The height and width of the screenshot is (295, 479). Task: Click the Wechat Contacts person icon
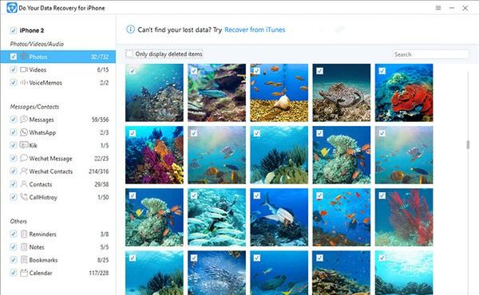(x=24, y=171)
